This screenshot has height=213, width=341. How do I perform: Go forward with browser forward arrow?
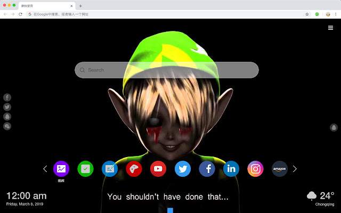point(13,14)
